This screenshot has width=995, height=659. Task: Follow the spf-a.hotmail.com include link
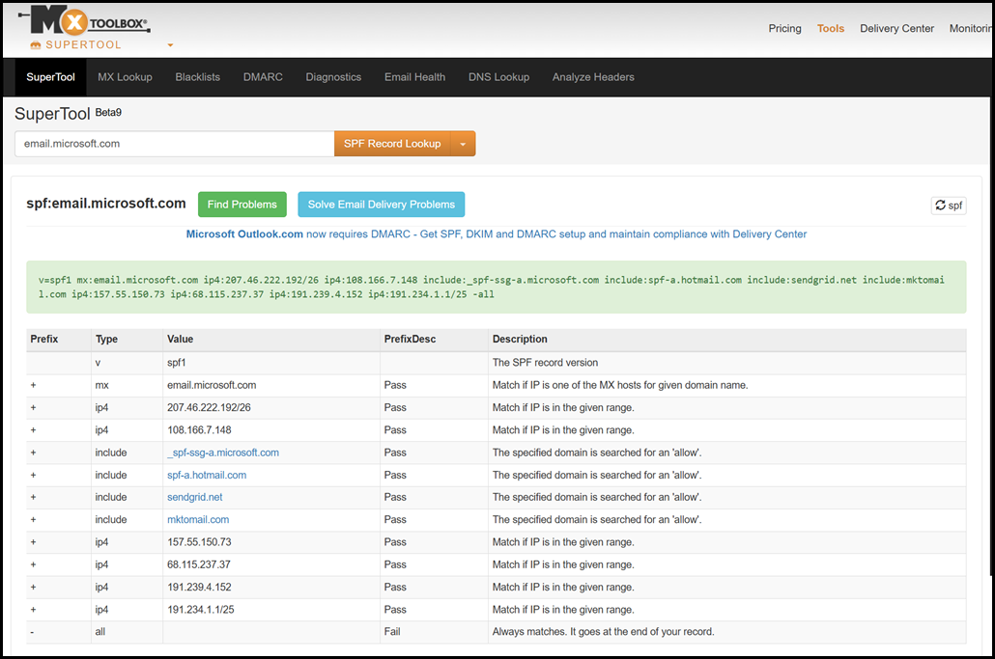[x=207, y=475]
